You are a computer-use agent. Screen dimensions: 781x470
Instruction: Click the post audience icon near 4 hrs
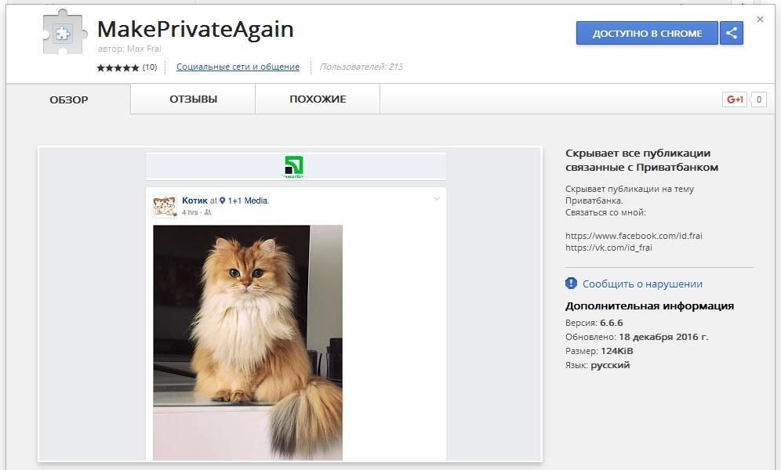208,212
